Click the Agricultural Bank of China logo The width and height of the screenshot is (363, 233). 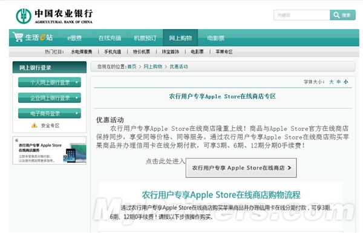coord(54,16)
